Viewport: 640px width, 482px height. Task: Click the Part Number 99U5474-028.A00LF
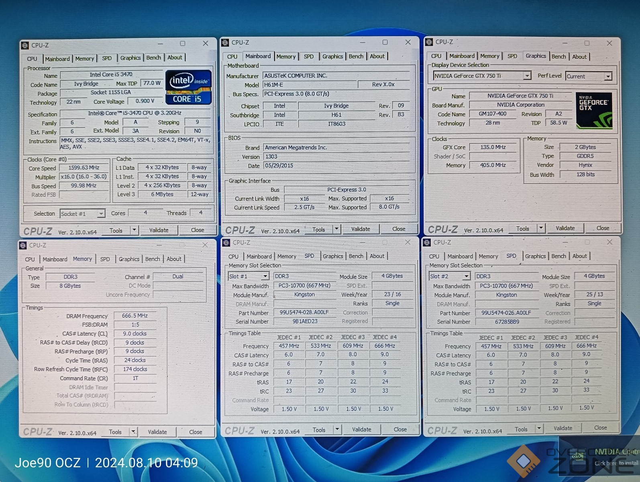[304, 312]
